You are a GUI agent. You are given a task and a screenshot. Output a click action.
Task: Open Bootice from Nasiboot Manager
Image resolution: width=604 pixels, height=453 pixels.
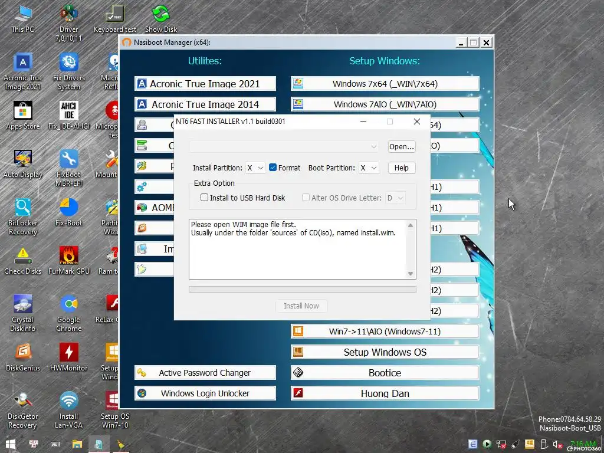coord(385,373)
